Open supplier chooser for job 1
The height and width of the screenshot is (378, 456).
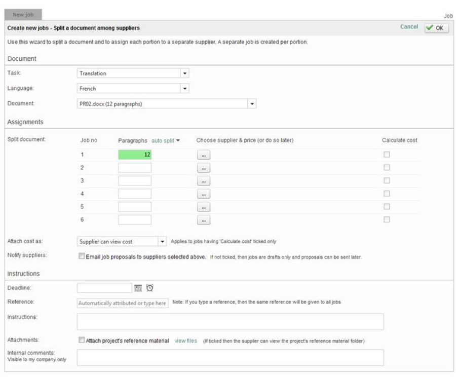pyautogui.click(x=203, y=155)
